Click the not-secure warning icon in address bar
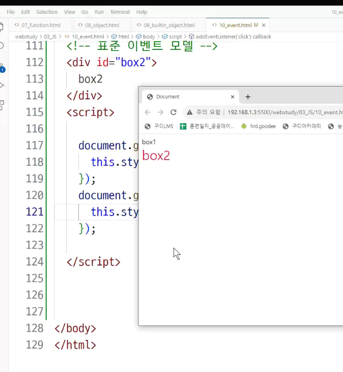343x372 pixels. 189,112
